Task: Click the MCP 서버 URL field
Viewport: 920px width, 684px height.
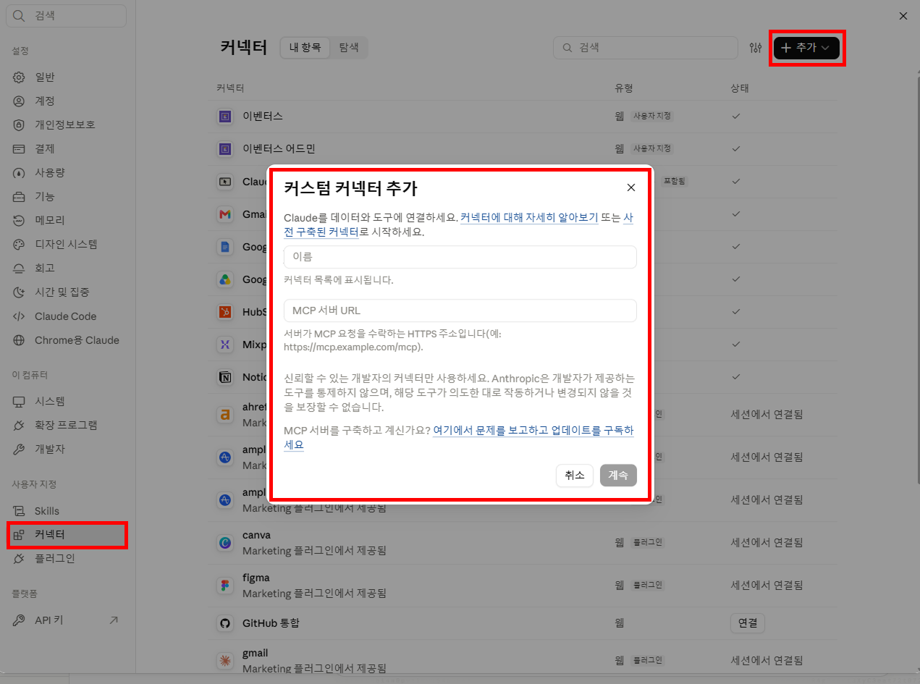Action: [460, 311]
